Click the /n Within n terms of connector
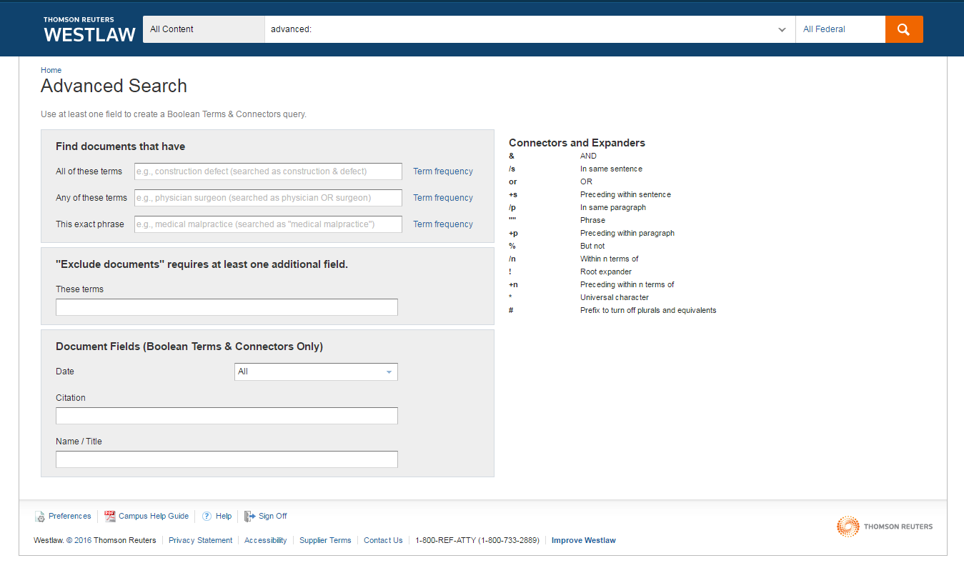This screenshot has height=583, width=964. tap(574, 259)
